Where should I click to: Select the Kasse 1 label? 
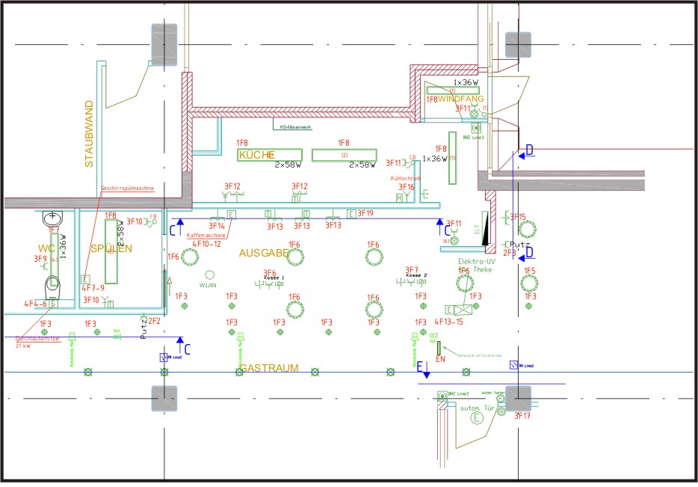coord(274,278)
